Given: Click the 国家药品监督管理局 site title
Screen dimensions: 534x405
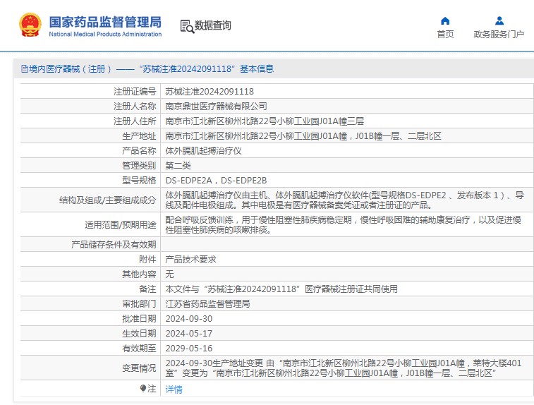Looking at the screenshot, I should 105,22.
